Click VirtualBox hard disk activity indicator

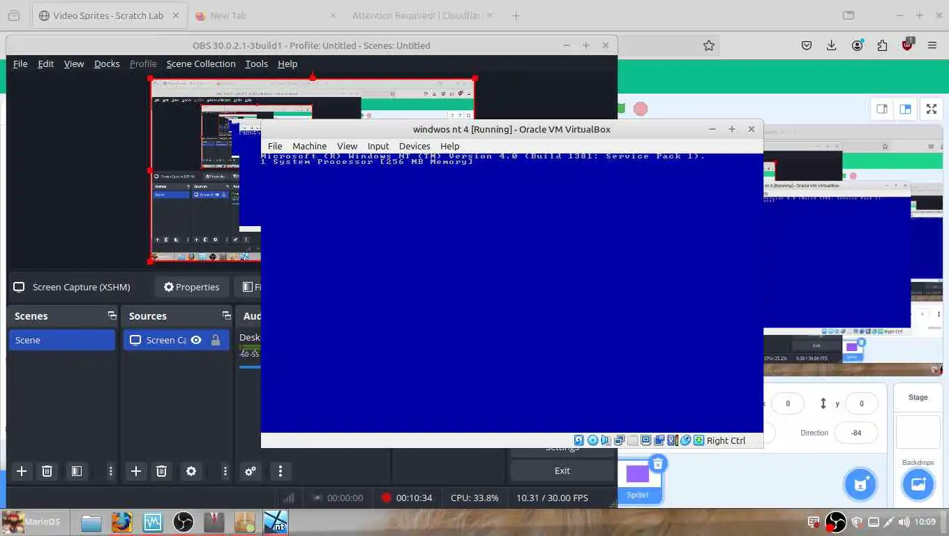[x=579, y=440]
